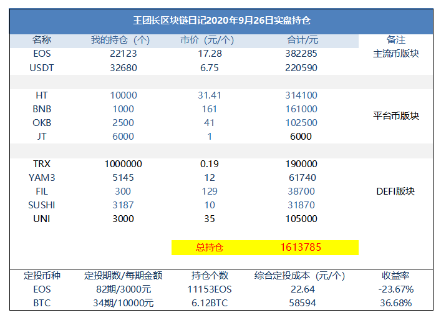Select the 合计/元 column header
The image size is (441, 315).
(x=303, y=40)
